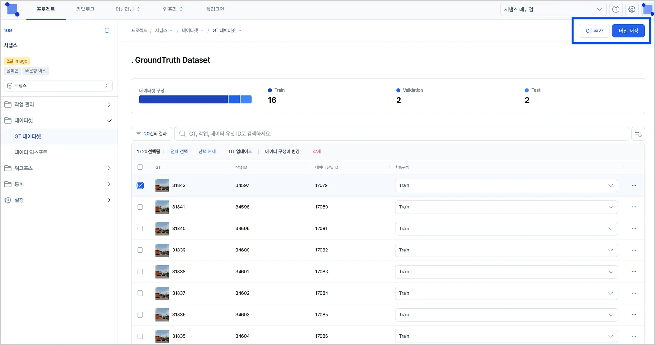Switch to the 카탈로그 tab

point(85,9)
